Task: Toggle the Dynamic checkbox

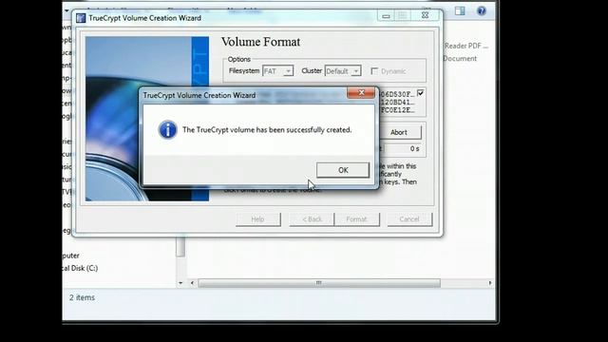Action: [374, 71]
